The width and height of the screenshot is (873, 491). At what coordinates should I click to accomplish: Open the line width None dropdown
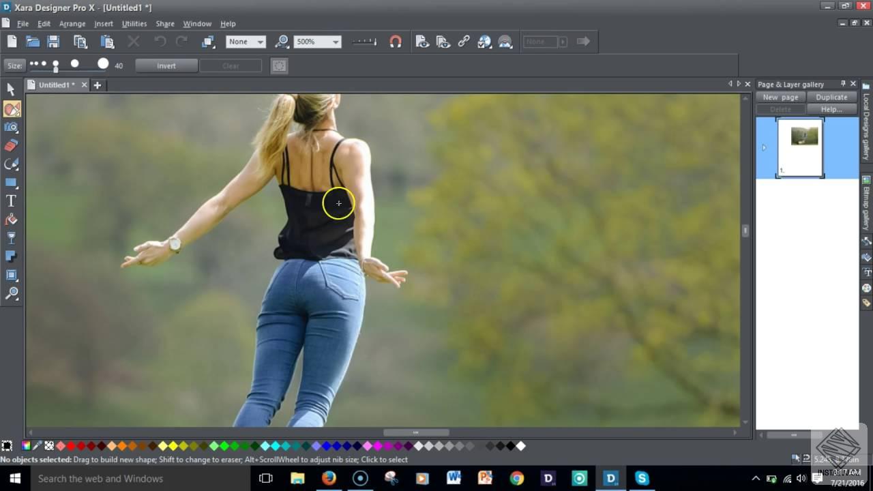coord(262,42)
